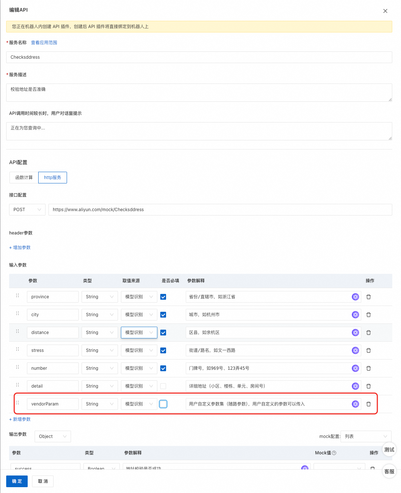The height and width of the screenshot is (493, 401).
Task: Grab the drag handle of vendorParam row
Action: click(x=17, y=403)
